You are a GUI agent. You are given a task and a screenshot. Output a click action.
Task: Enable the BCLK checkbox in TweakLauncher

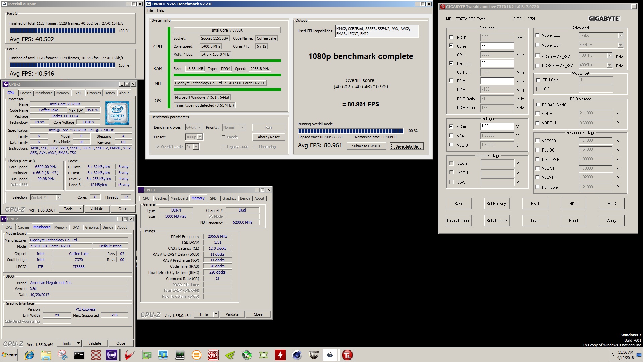[x=451, y=37]
